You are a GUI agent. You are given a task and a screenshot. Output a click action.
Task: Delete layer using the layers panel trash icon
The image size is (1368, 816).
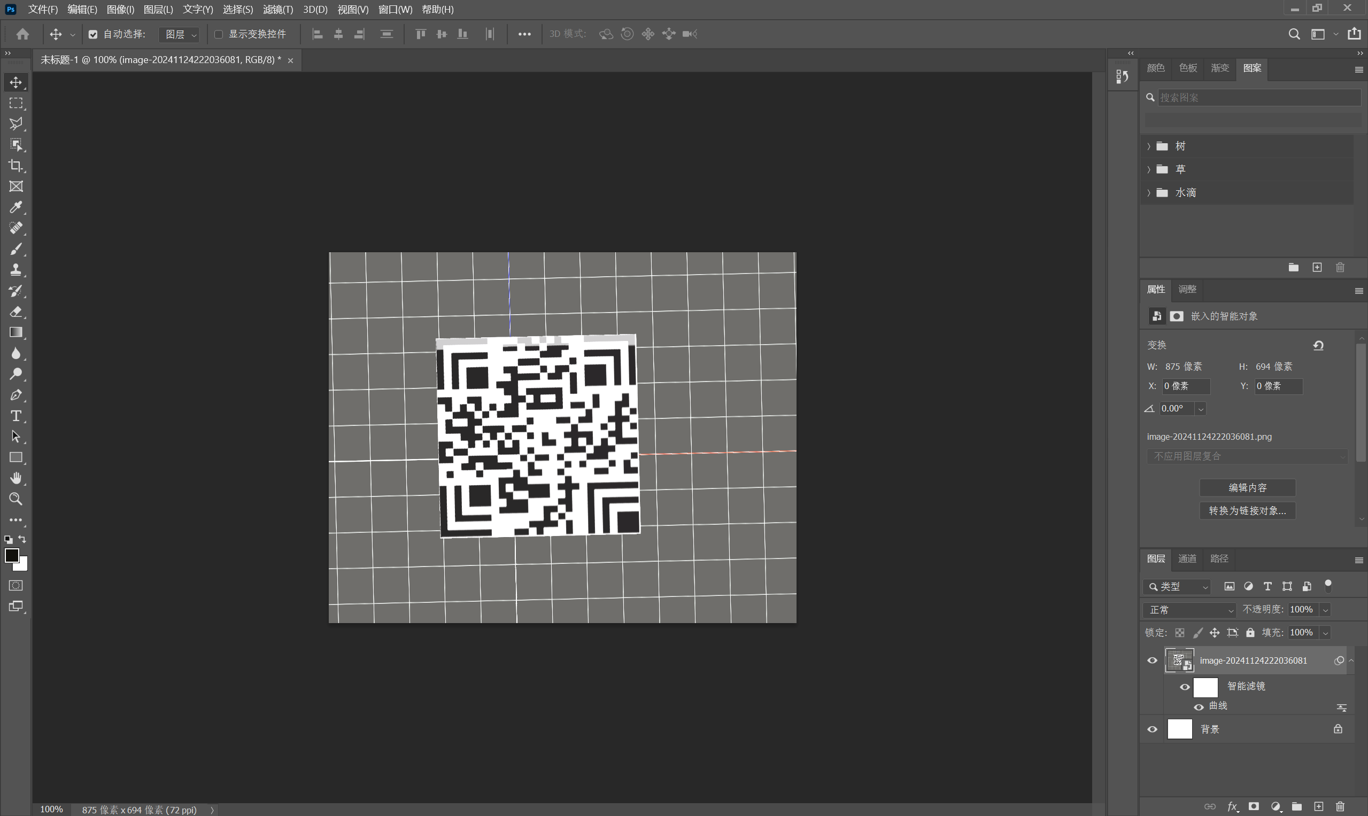[1341, 807]
